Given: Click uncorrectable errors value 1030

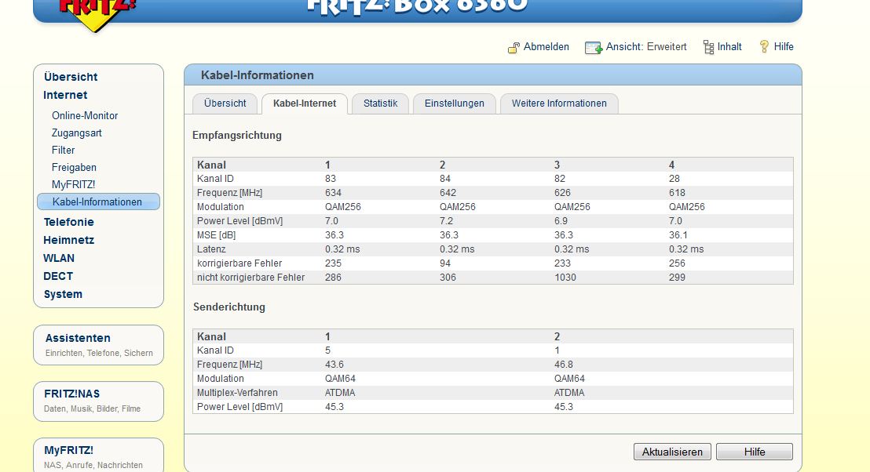Looking at the screenshot, I should 565,278.
